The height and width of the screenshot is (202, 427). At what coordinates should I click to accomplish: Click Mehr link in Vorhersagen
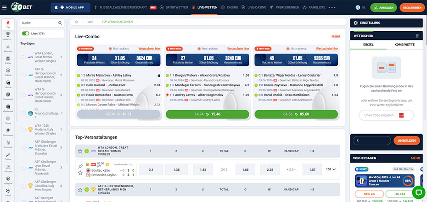coord(415,158)
